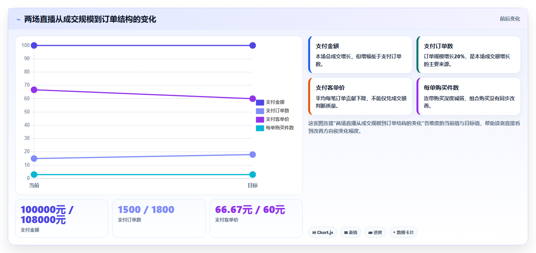Viewport: 536px width, 253px height.
Task: Click 支付金额 legend label text
Action: coord(275,102)
